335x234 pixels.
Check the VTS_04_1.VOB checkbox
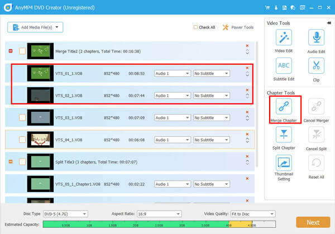22,140
